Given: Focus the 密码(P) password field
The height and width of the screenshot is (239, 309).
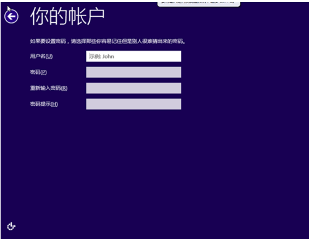Looking at the screenshot, I should [133, 72].
